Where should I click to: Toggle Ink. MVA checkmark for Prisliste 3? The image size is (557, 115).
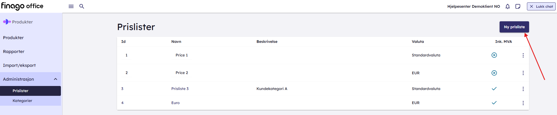(x=494, y=89)
